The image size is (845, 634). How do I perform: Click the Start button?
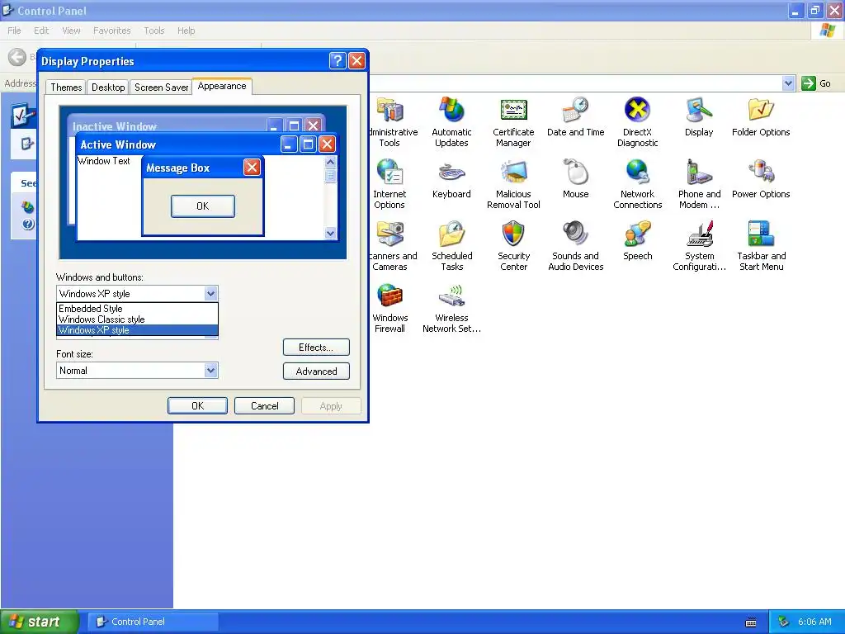coord(39,622)
